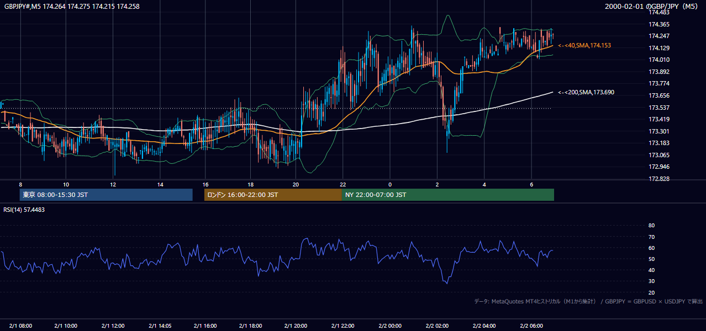The image size is (706, 331).
Task: Click the bottom time label 2/1 16:00
Action: [205, 325]
